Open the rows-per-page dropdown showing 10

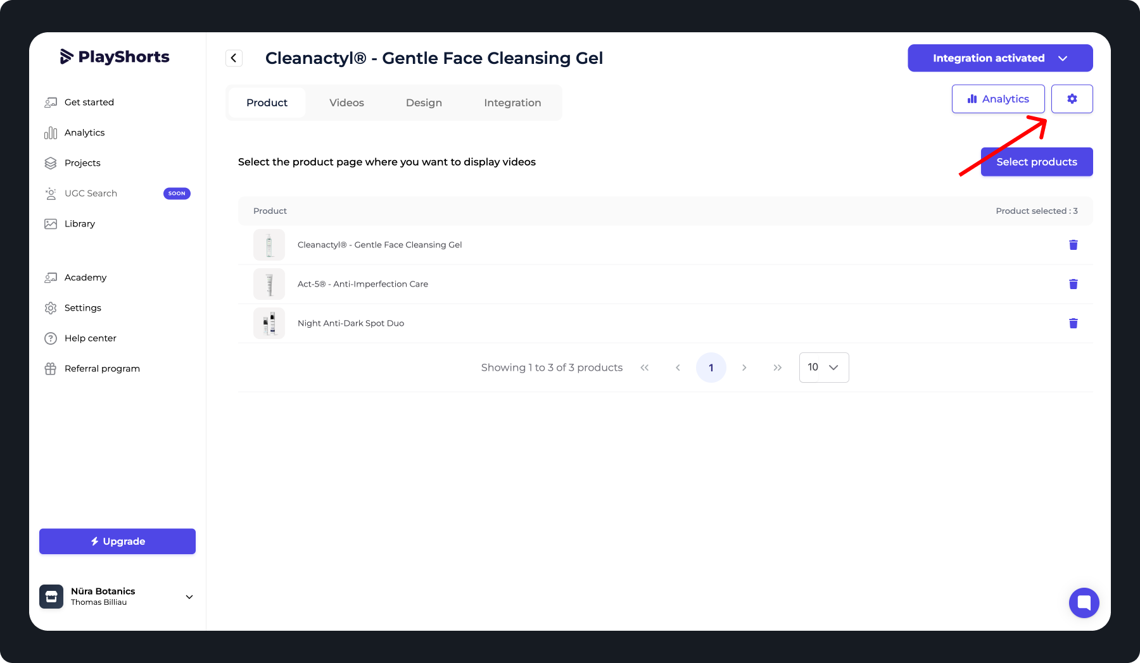[824, 368]
